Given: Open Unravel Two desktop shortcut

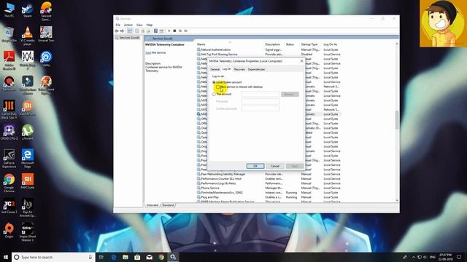Looking at the screenshot, I should pyautogui.click(x=46, y=34).
